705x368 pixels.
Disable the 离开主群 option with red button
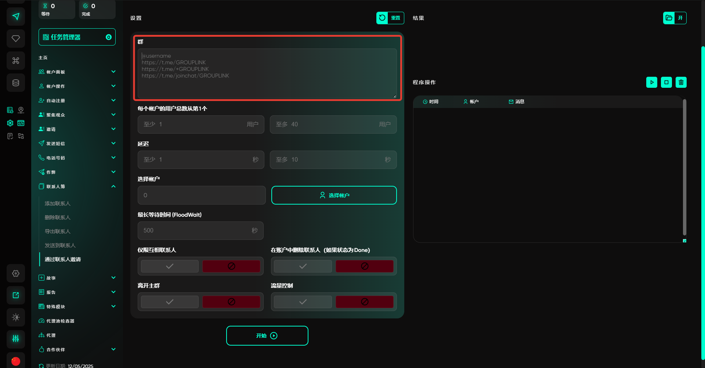pos(231,302)
